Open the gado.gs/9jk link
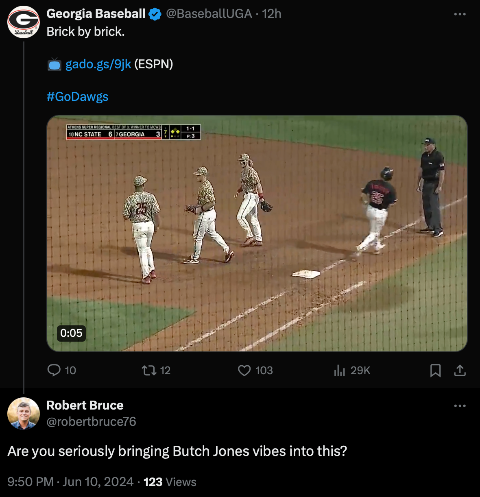 tap(98, 64)
